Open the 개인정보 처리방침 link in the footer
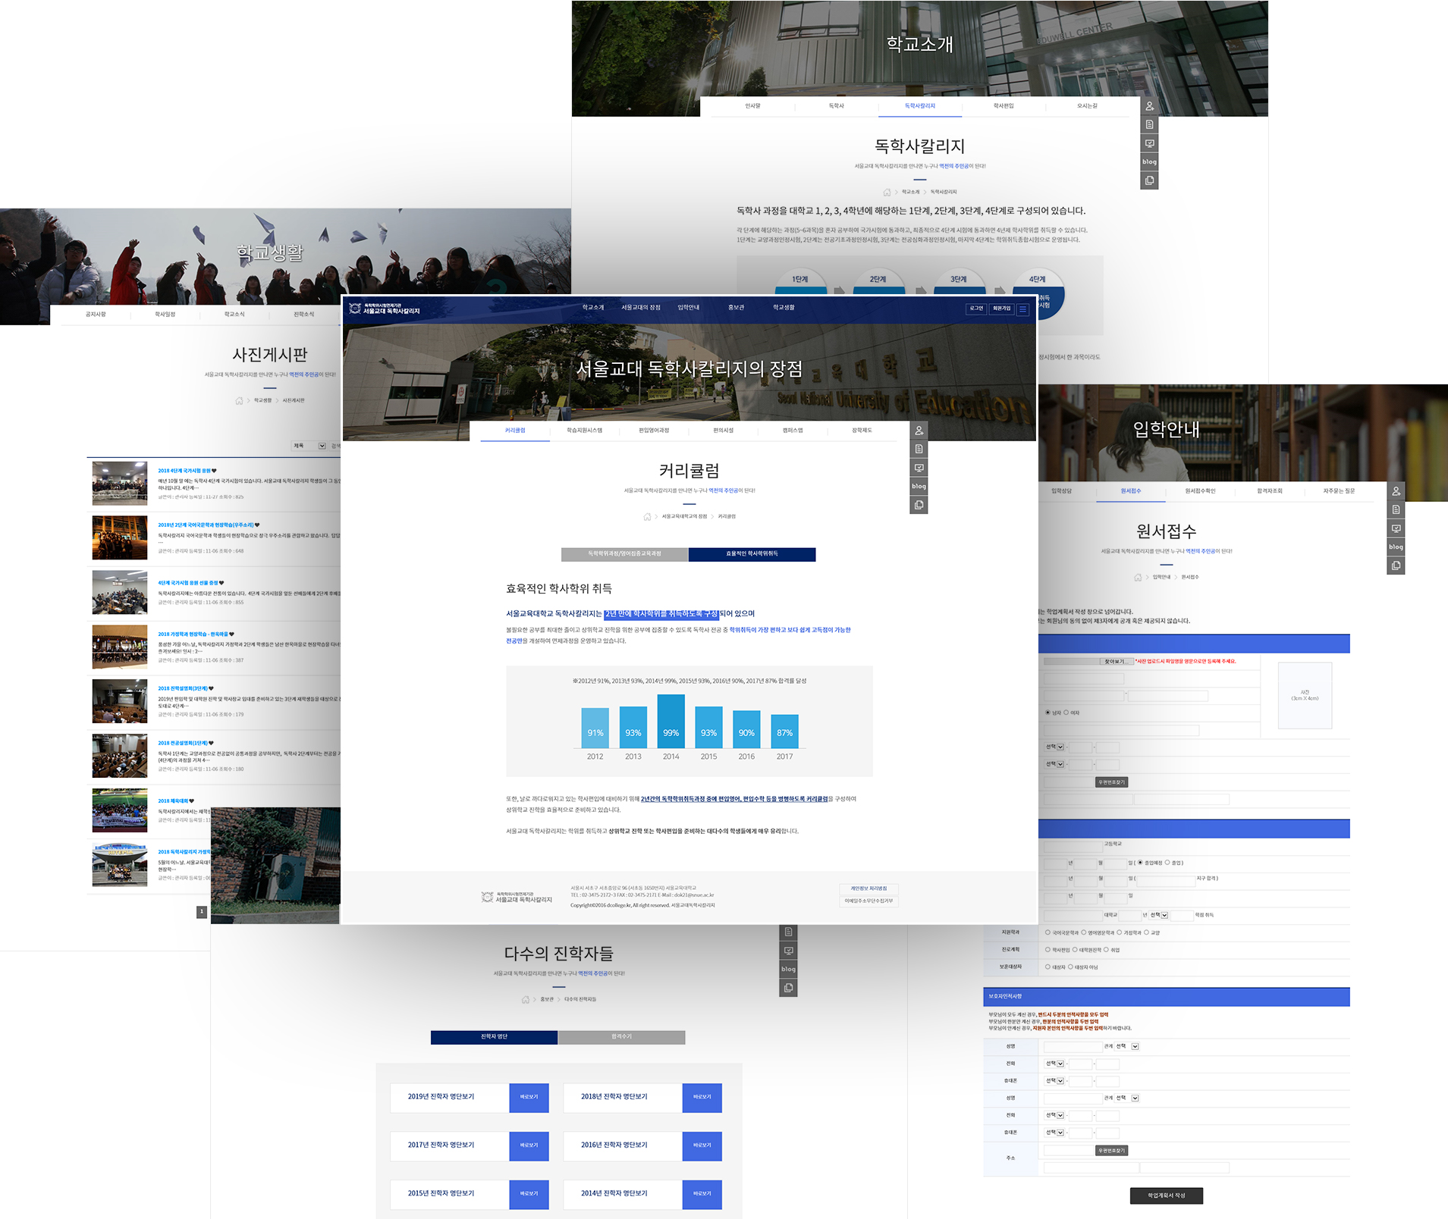Viewport: 1448px width, 1219px height. click(868, 888)
